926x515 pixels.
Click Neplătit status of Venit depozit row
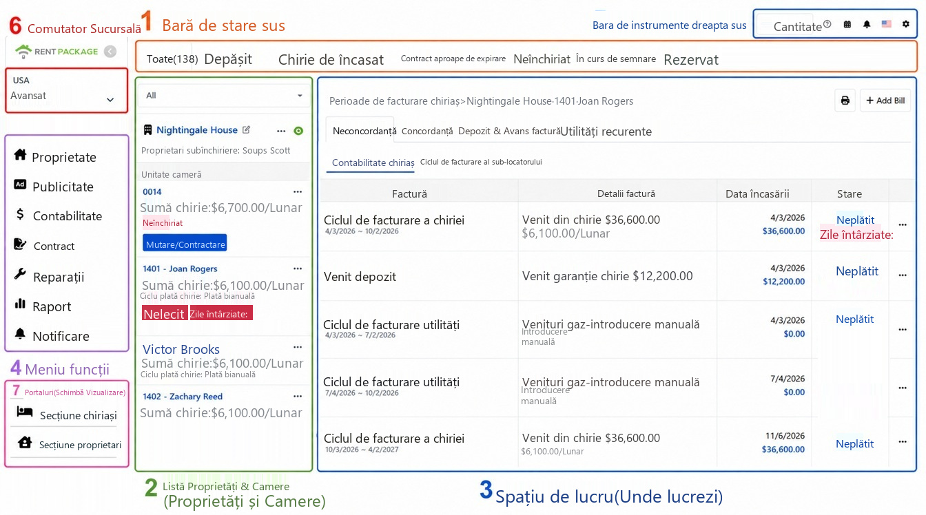(857, 271)
